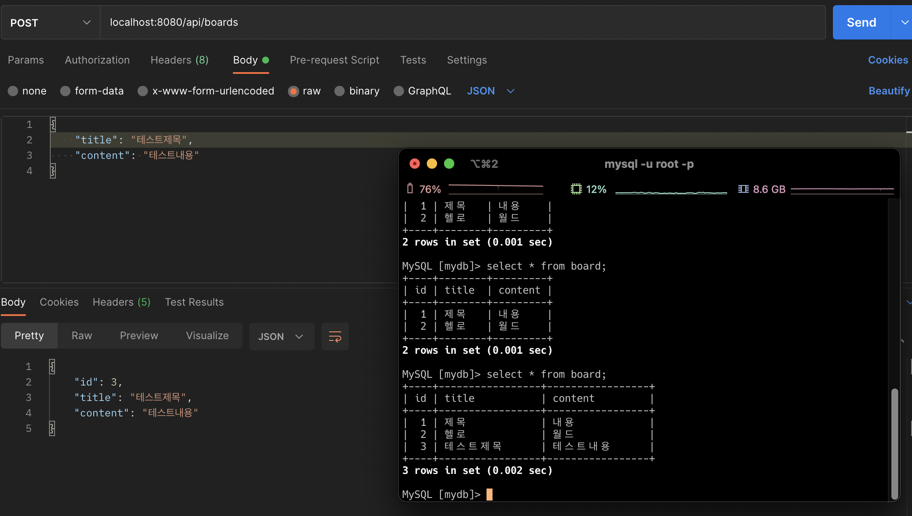Click the battery icon in terminal status bar

(x=410, y=189)
